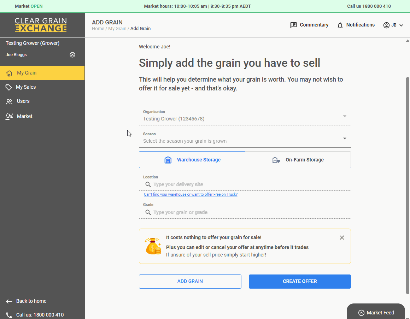Open My Sales in sidebar
The height and width of the screenshot is (319, 410).
[x=42, y=87]
